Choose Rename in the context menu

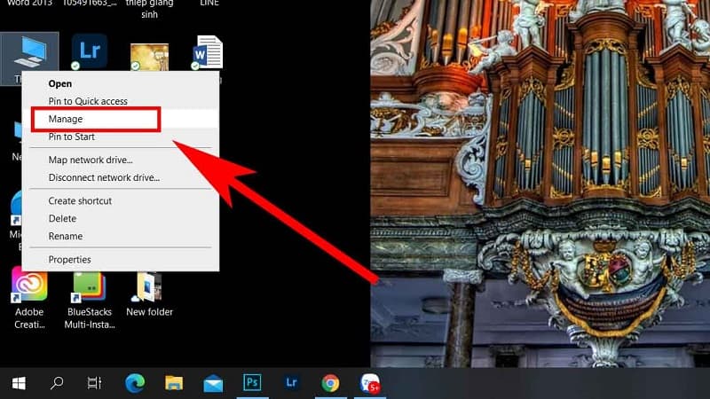coord(66,237)
